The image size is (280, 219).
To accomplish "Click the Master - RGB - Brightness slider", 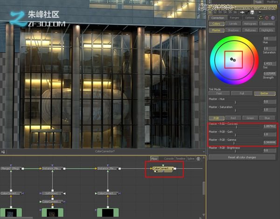I will (235, 151).
